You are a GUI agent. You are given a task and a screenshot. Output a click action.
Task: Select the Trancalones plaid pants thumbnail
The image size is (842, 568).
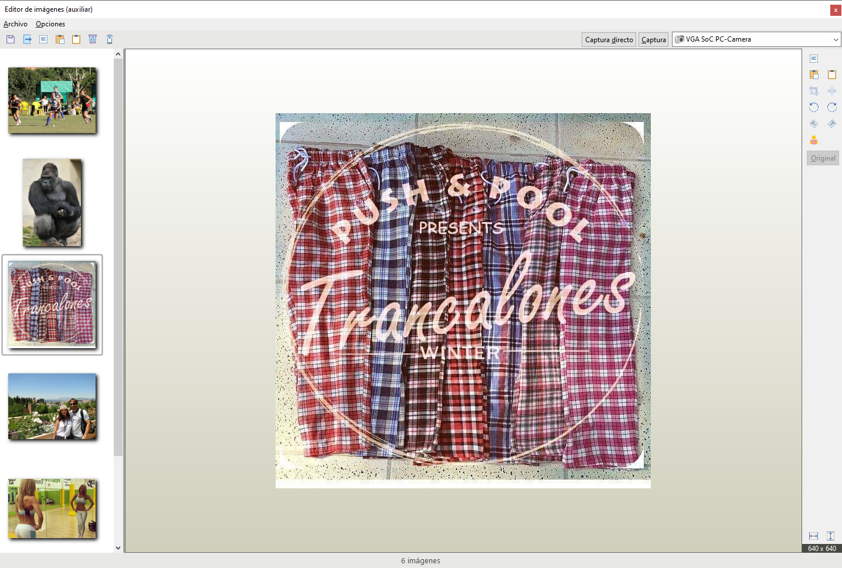click(x=52, y=305)
